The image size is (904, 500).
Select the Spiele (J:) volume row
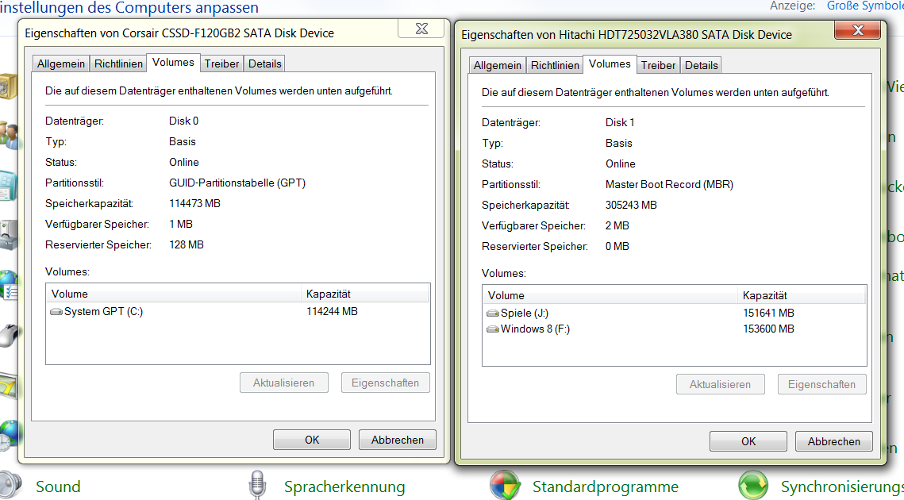click(675, 313)
